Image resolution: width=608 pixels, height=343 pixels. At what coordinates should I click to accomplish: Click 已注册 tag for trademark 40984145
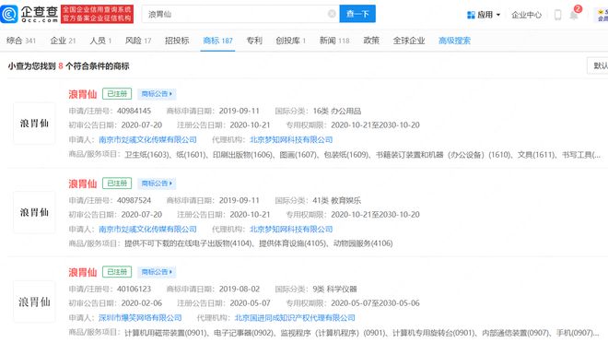pyautogui.click(x=117, y=94)
